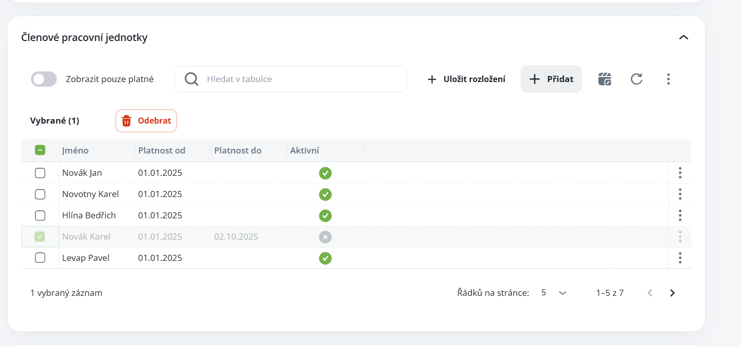Open the toolbar three-dot more options menu

click(669, 79)
